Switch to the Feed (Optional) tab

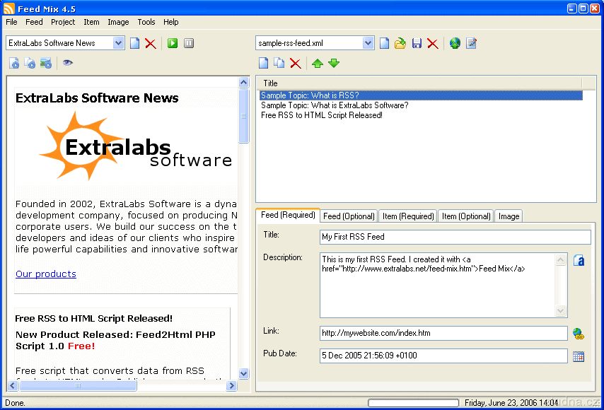[x=349, y=216]
